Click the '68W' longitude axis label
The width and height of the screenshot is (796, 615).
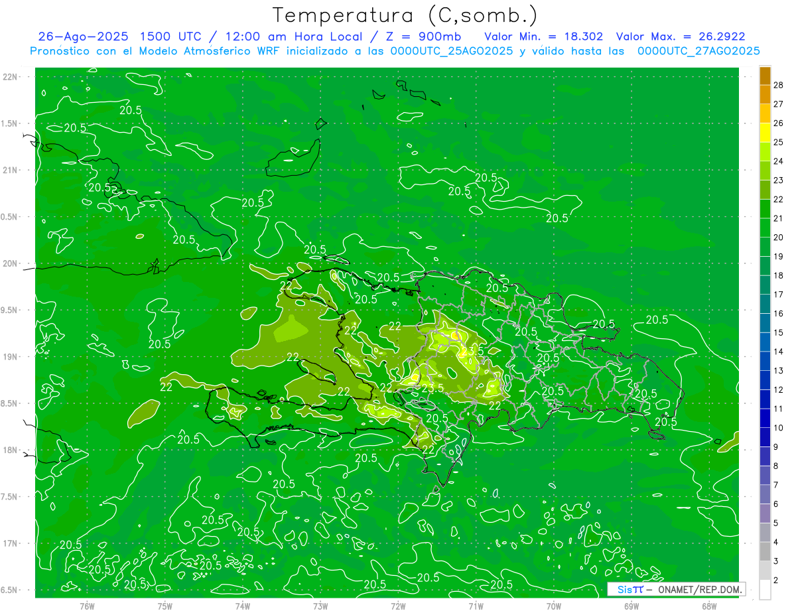click(x=709, y=606)
